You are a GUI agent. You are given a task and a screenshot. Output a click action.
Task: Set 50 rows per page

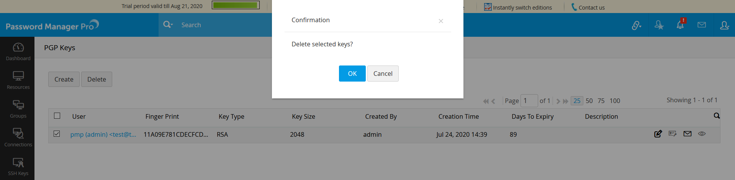[589, 101]
